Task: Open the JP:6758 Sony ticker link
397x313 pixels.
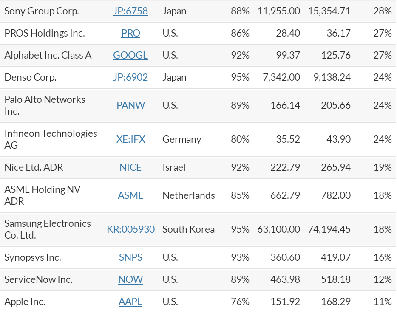Action: [130, 11]
